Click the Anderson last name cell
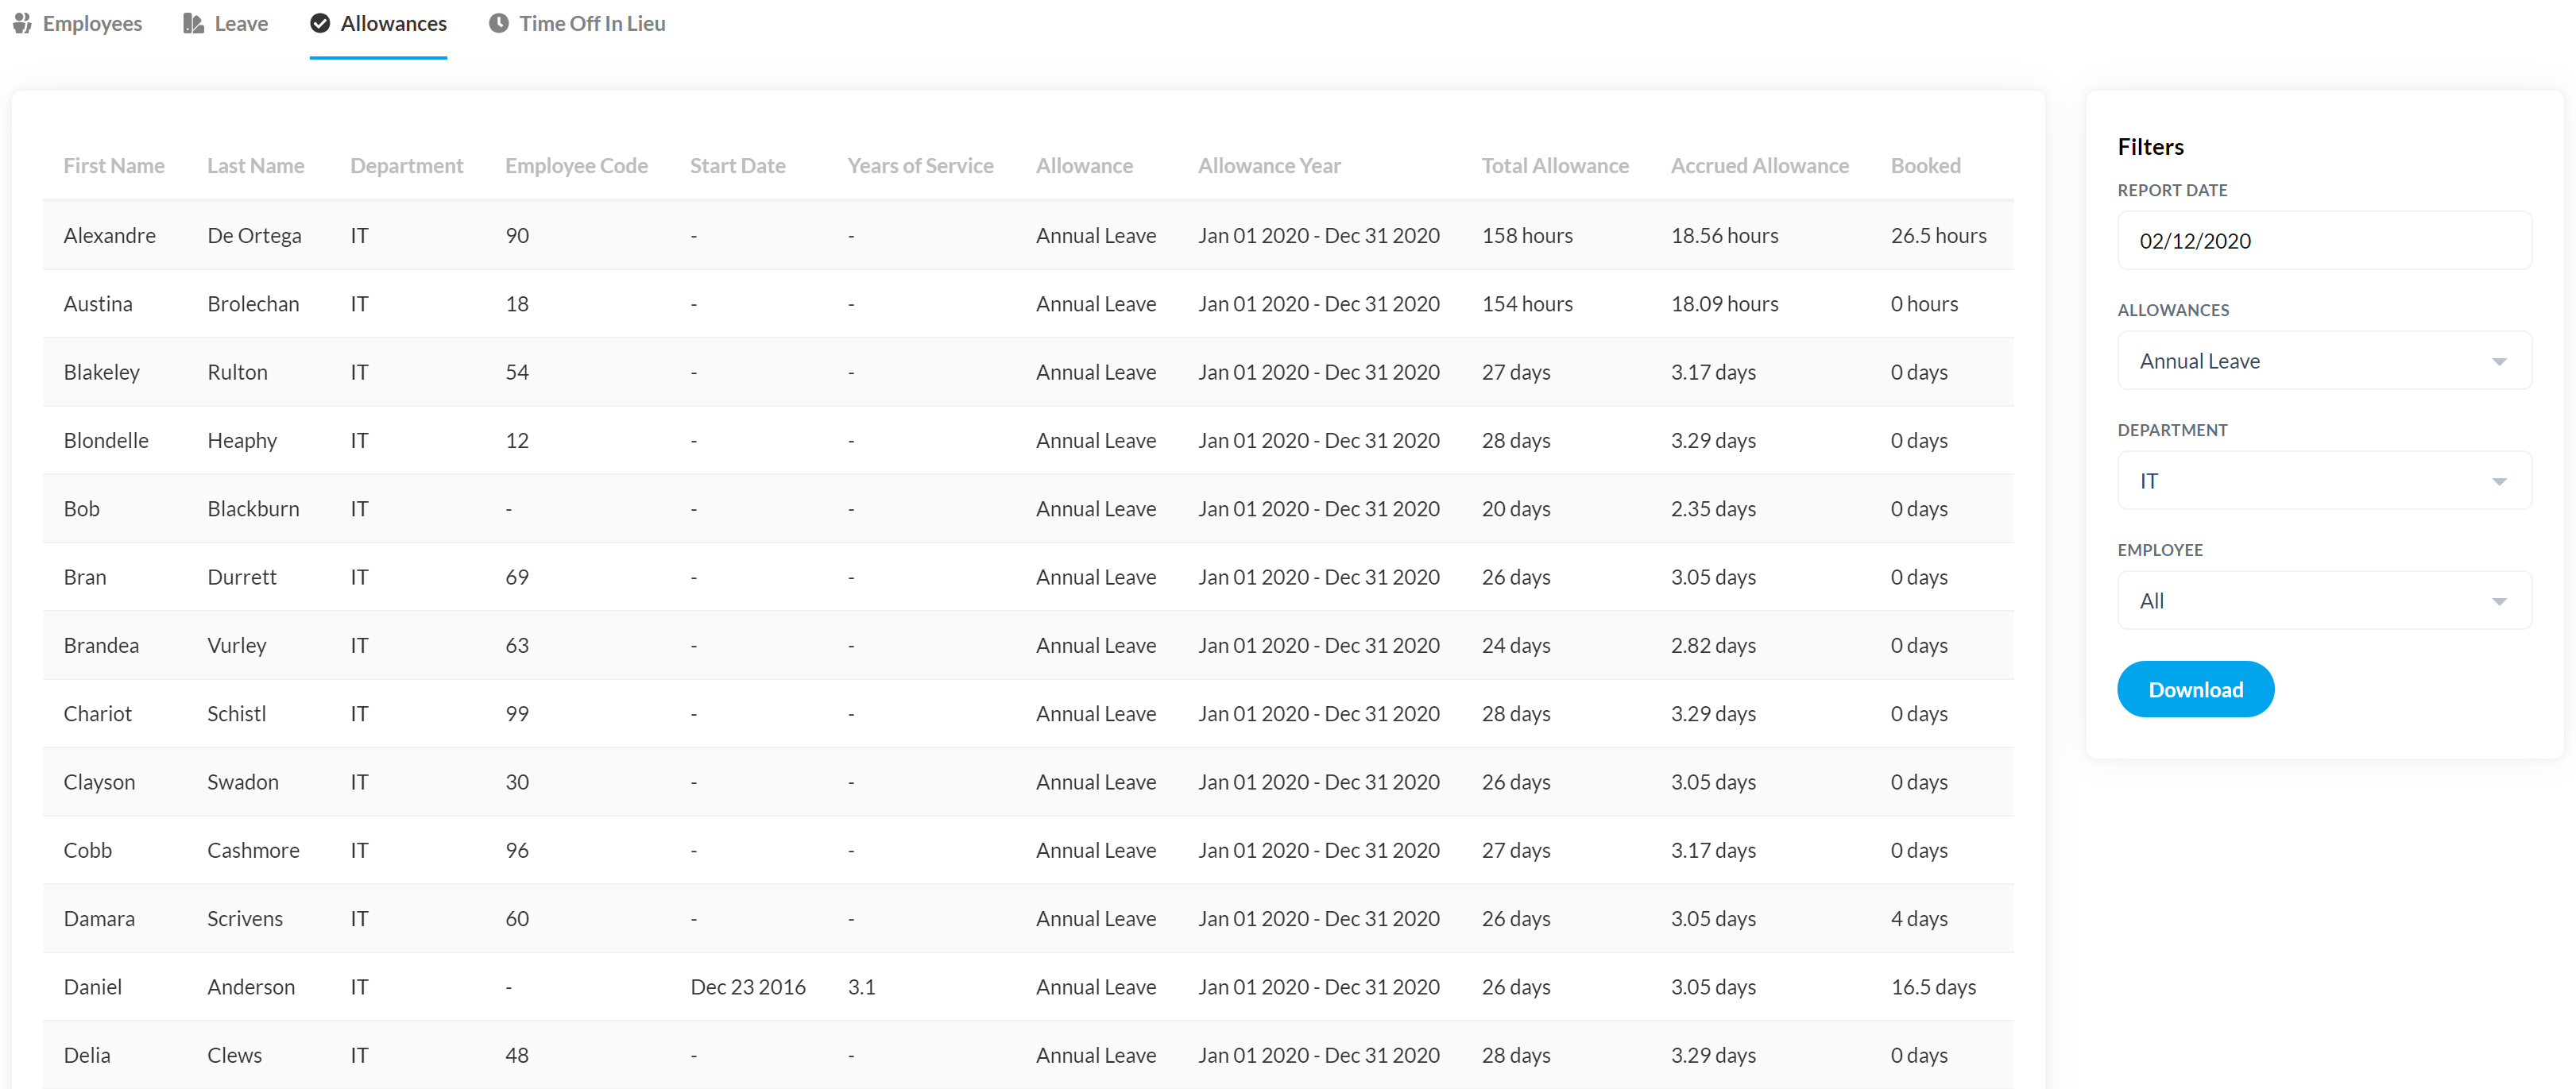2576x1089 pixels. tap(251, 988)
